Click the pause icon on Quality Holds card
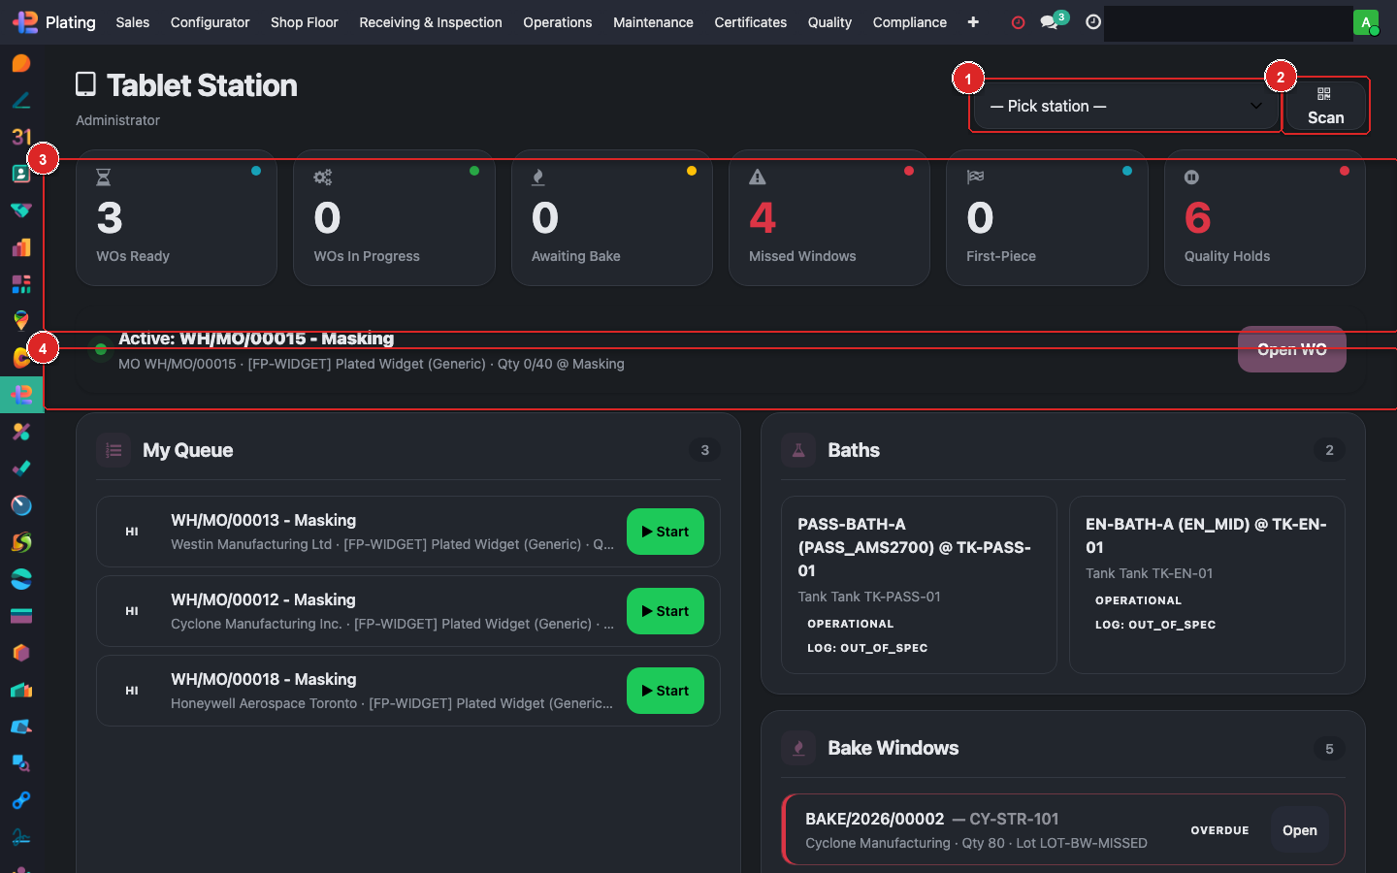 1192,177
